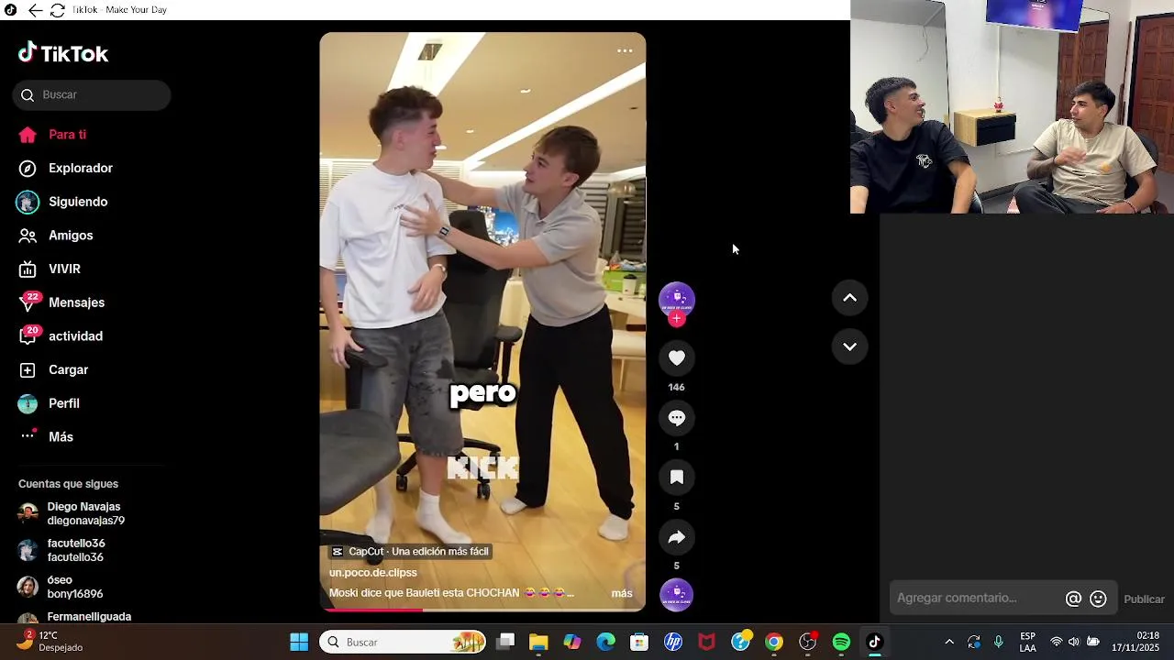Insert a mention with the @ icon
Viewport: 1174px width, 660px height.
[1073, 599]
